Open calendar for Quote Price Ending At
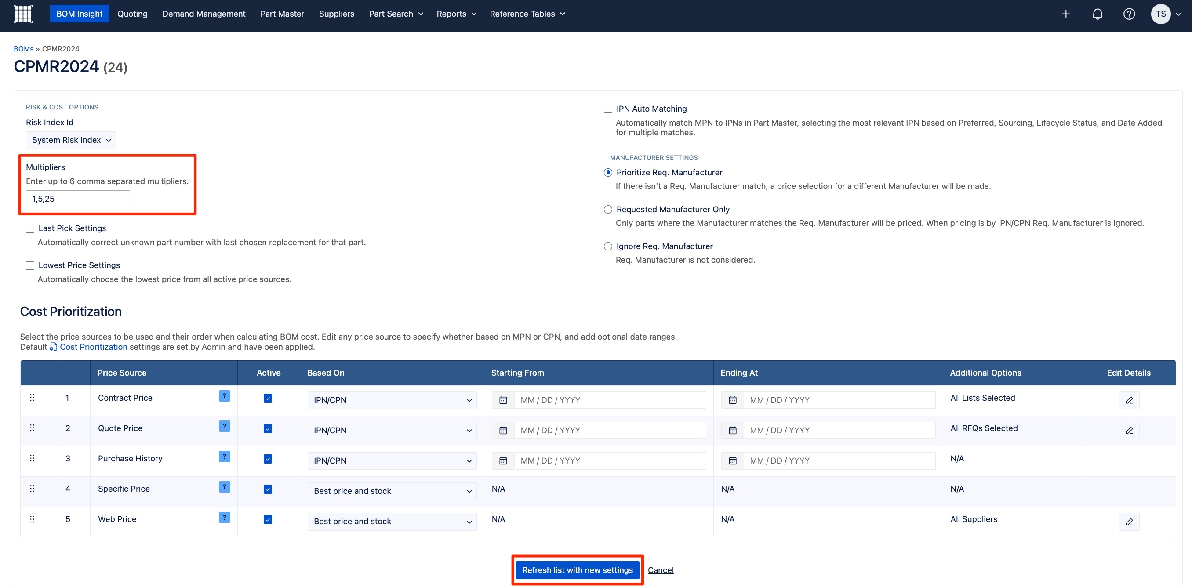The height and width of the screenshot is (587, 1192). pyautogui.click(x=733, y=430)
